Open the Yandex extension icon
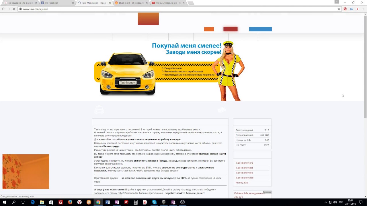Viewport: 367px width, 206px height. coord(358,9)
